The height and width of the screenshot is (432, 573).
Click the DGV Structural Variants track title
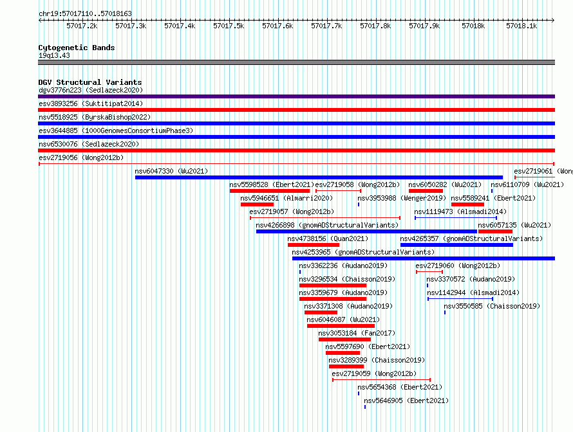[90, 82]
